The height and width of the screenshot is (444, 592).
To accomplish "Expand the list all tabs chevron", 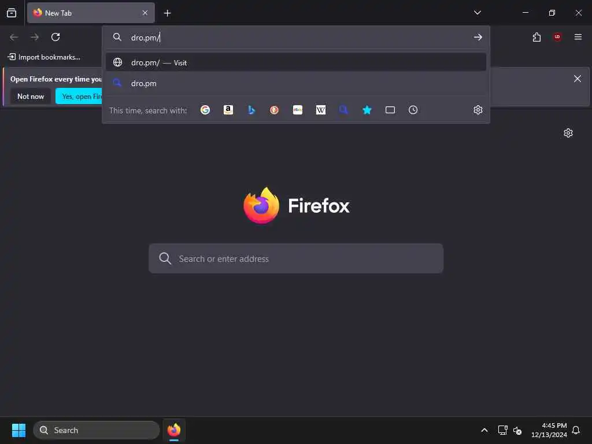I will pyautogui.click(x=477, y=13).
